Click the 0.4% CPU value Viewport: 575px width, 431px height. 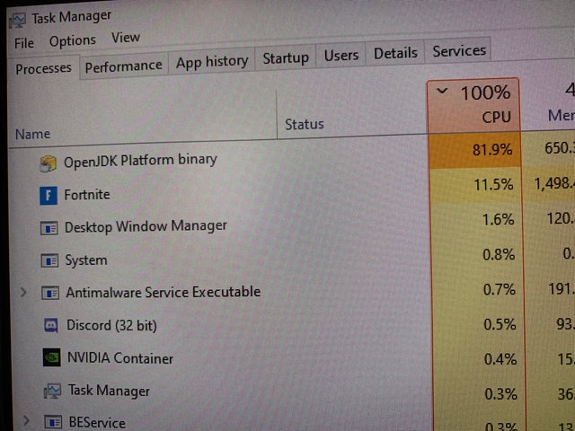tap(500, 359)
